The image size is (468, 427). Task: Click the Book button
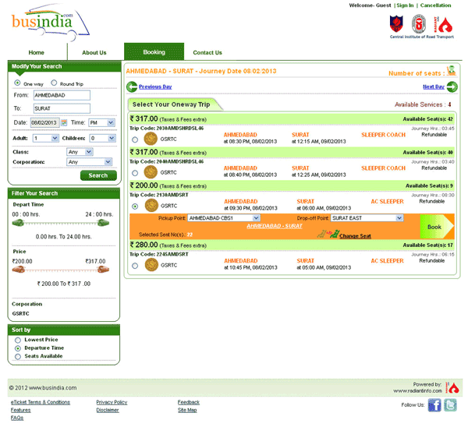point(437,227)
